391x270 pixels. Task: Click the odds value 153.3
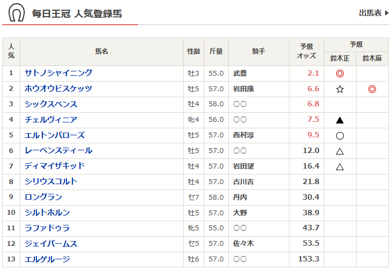(x=309, y=259)
